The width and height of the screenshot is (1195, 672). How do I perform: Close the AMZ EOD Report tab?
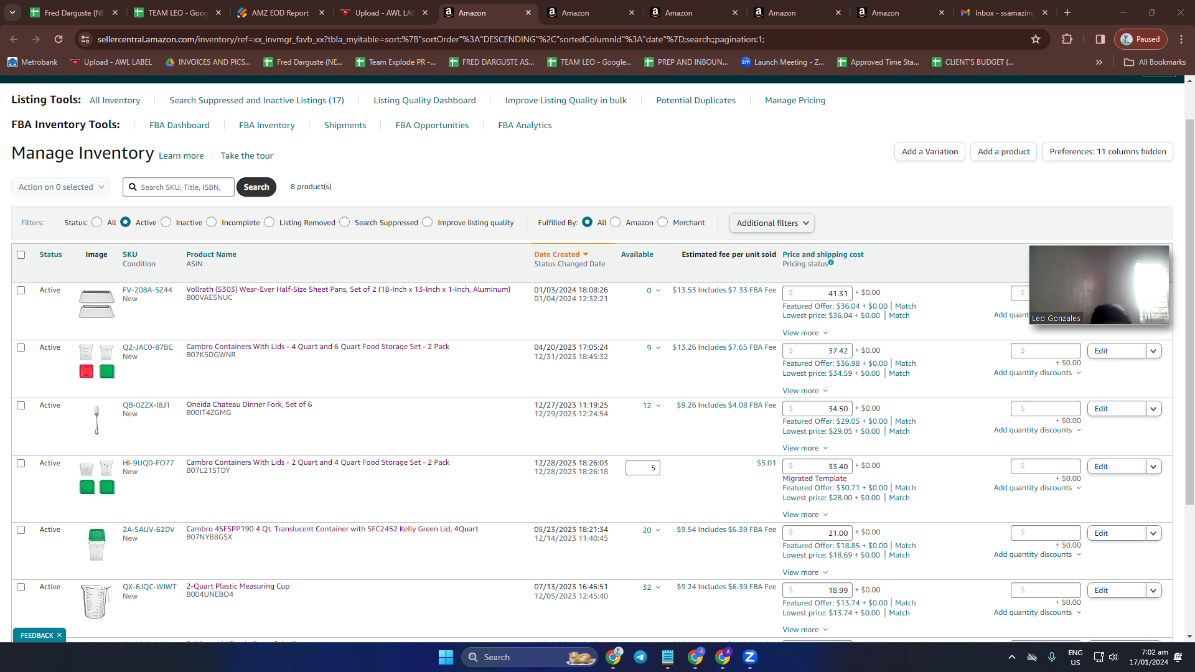[321, 12]
